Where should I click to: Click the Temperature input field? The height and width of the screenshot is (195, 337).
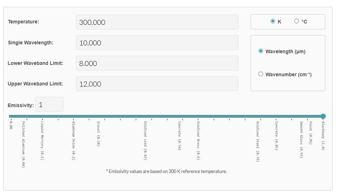(157, 22)
